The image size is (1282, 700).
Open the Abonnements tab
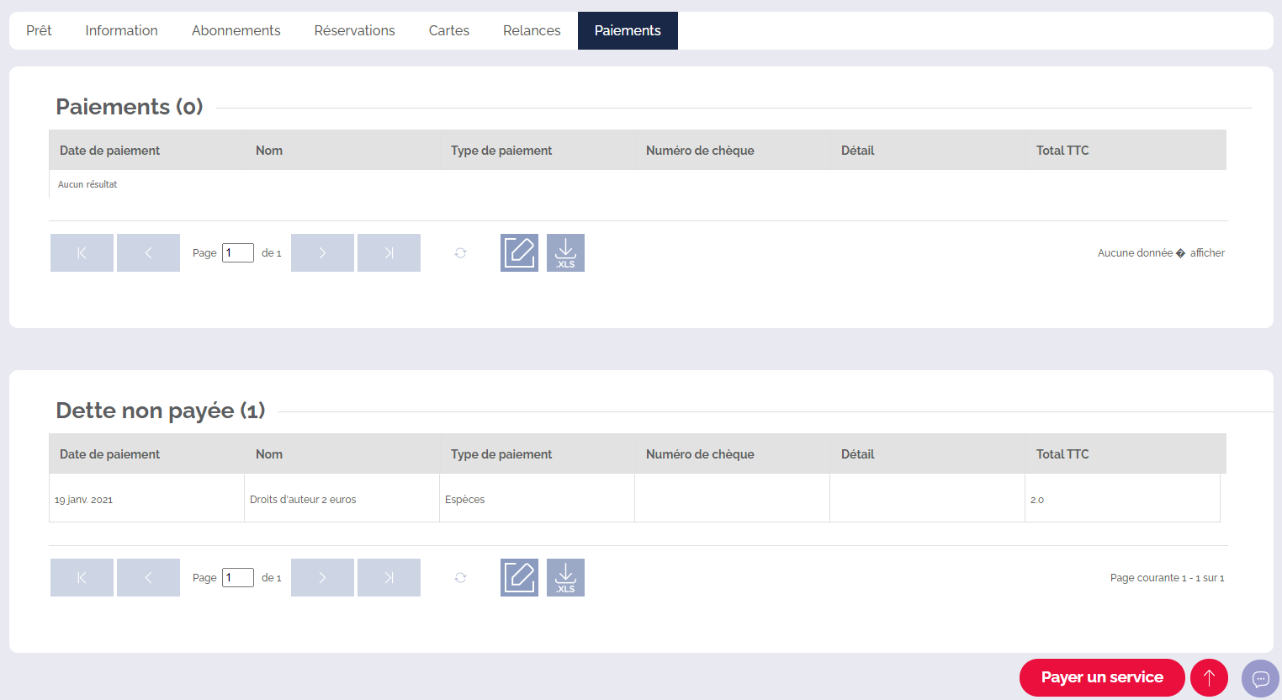pos(236,30)
